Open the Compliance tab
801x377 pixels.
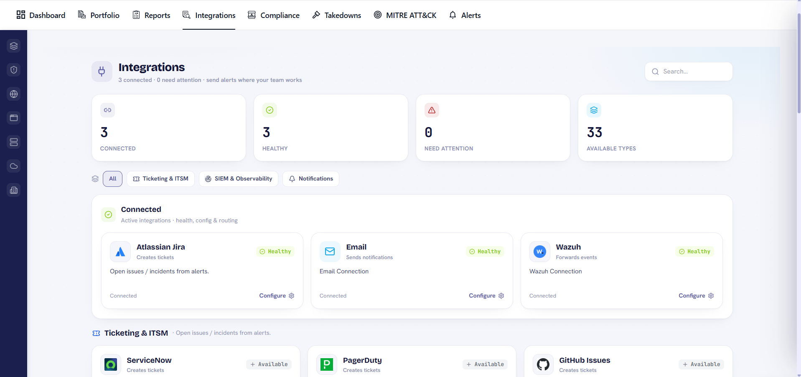(x=274, y=15)
